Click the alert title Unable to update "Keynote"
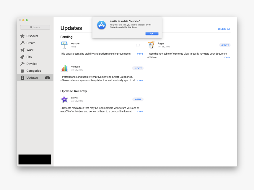The width and height of the screenshot is (254, 190). (125, 21)
